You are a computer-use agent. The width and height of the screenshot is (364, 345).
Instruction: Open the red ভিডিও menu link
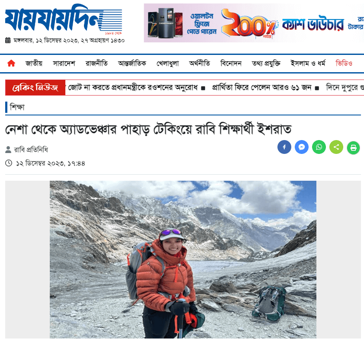[x=344, y=63]
